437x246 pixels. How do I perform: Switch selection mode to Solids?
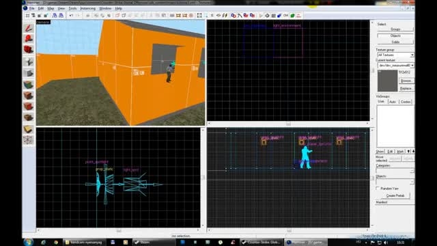[x=395, y=42]
